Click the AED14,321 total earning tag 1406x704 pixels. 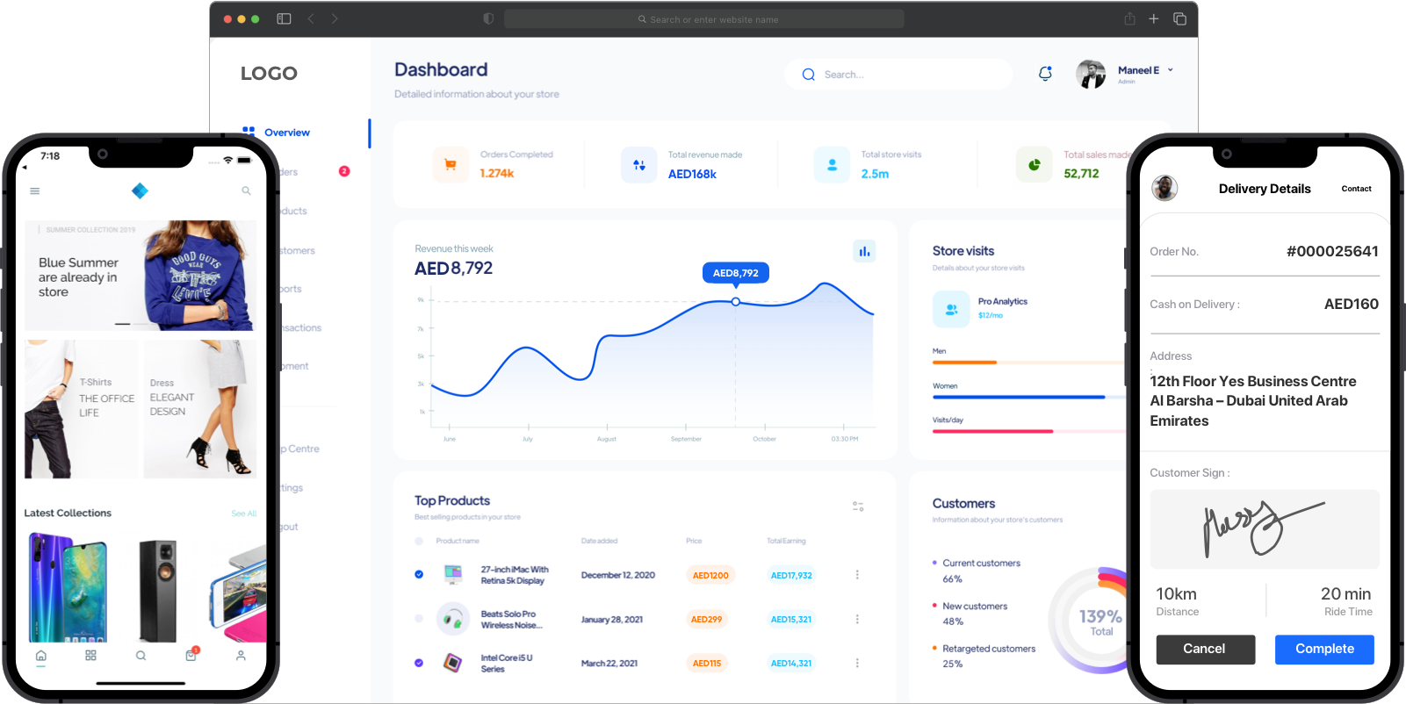click(x=791, y=664)
